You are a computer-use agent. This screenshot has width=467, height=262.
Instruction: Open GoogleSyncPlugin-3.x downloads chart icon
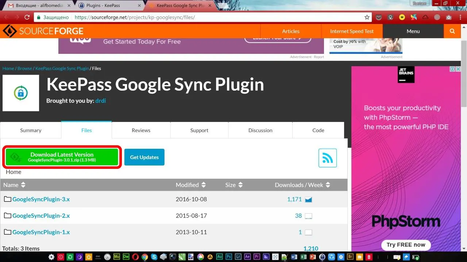click(309, 199)
